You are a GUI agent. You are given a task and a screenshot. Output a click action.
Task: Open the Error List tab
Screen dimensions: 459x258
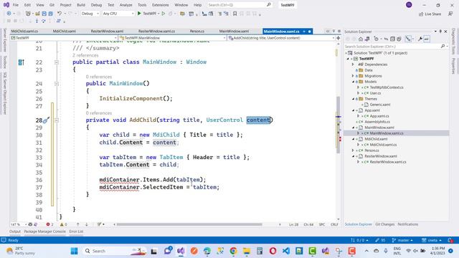click(x=76, y=231)
